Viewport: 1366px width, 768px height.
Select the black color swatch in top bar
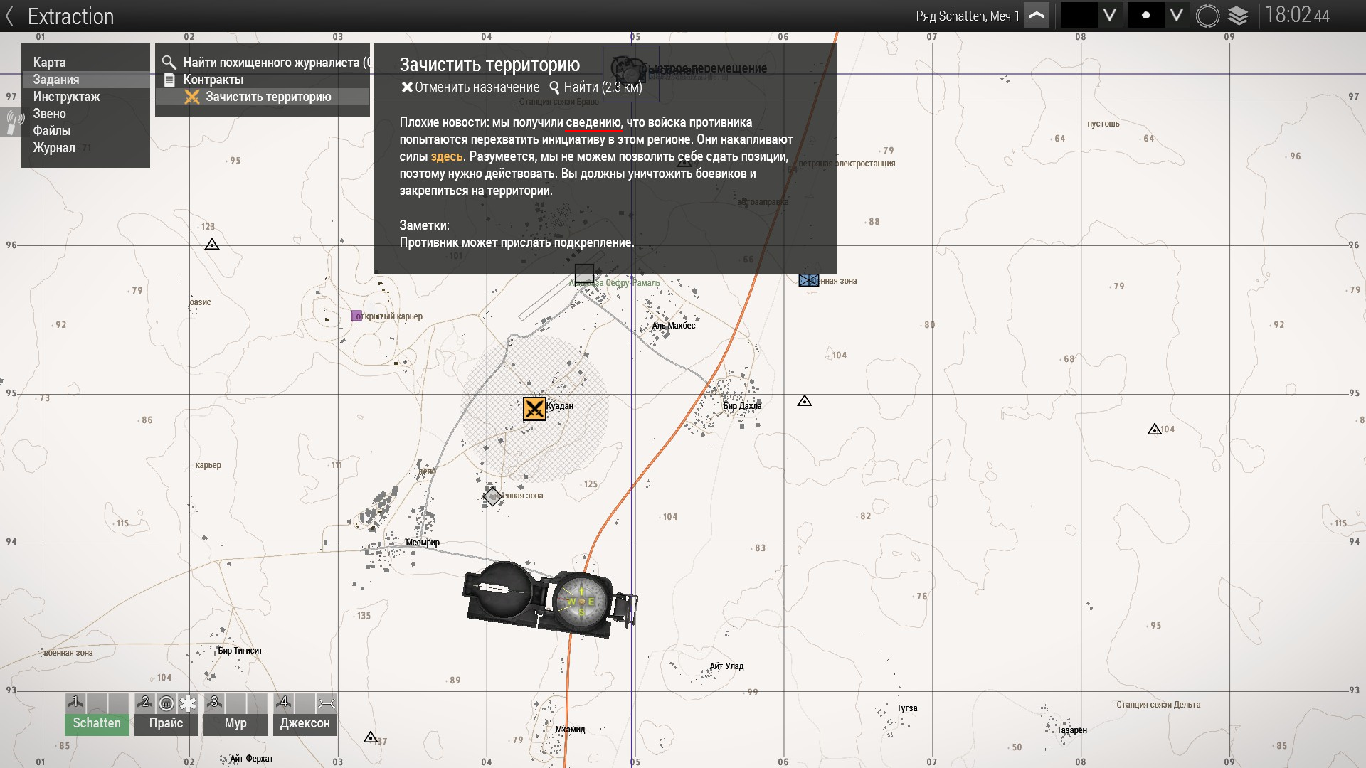(1079, 16)
